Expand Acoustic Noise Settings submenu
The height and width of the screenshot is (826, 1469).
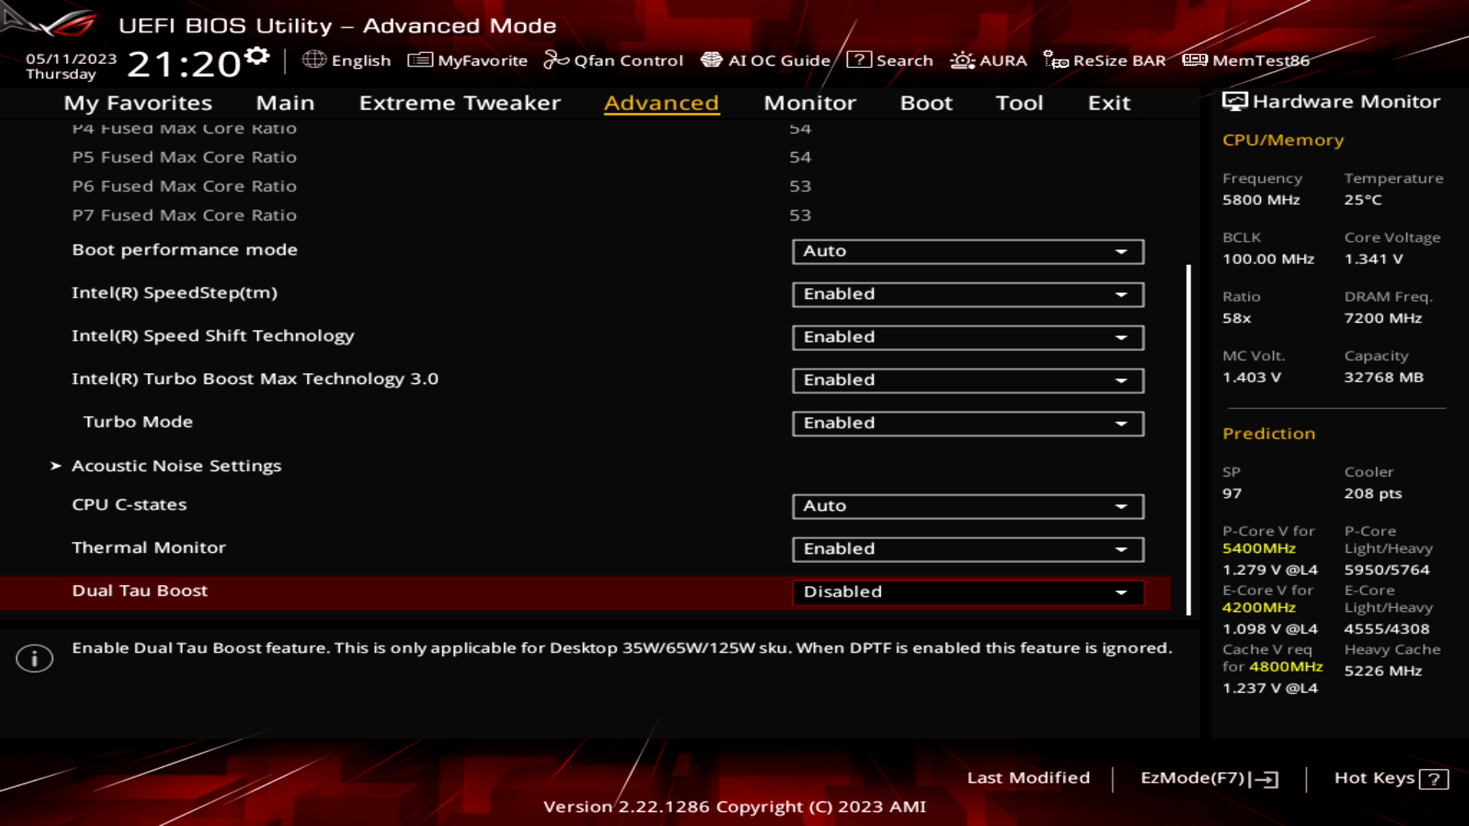point(175,465)
